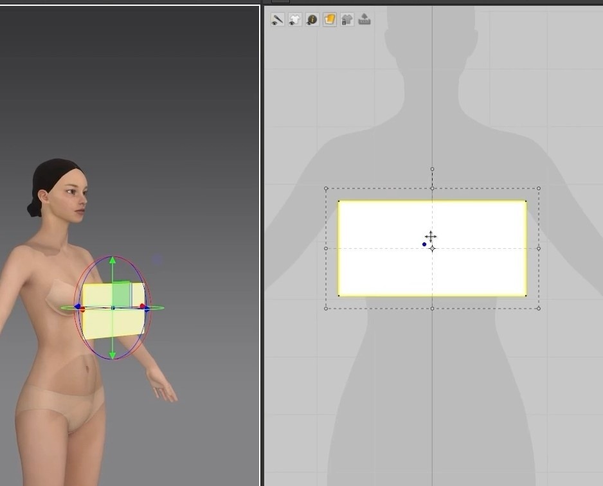Click the green plane square on the 3D gizmo
Viewport: 603px width, 486px height.
pyautogui.click(x=122, y=294)
